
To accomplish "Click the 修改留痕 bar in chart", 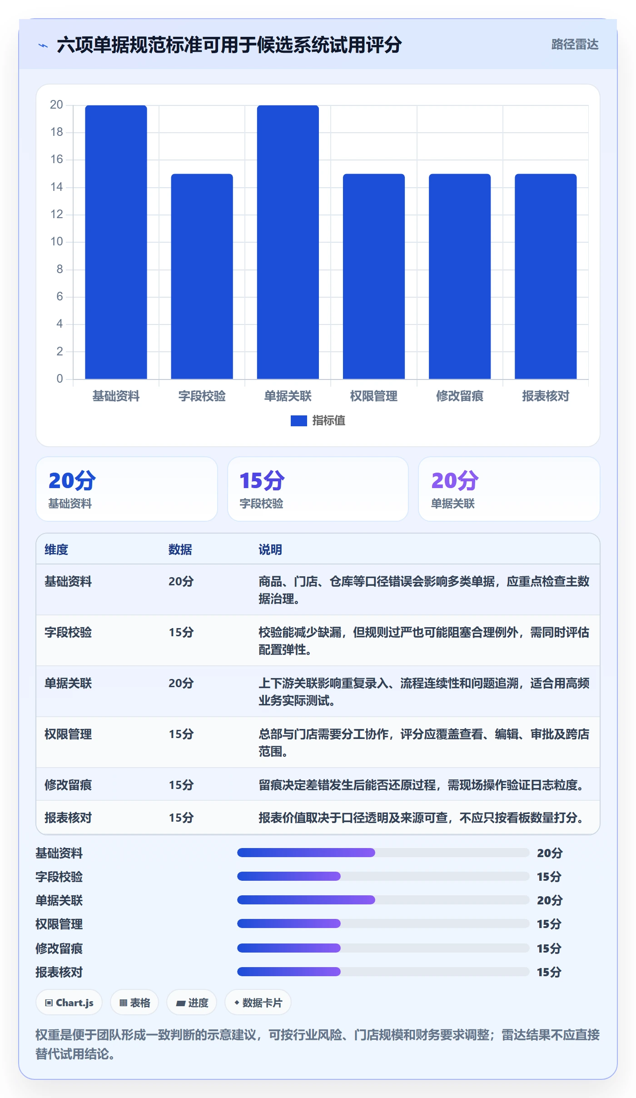I will (x=459, y=276).
